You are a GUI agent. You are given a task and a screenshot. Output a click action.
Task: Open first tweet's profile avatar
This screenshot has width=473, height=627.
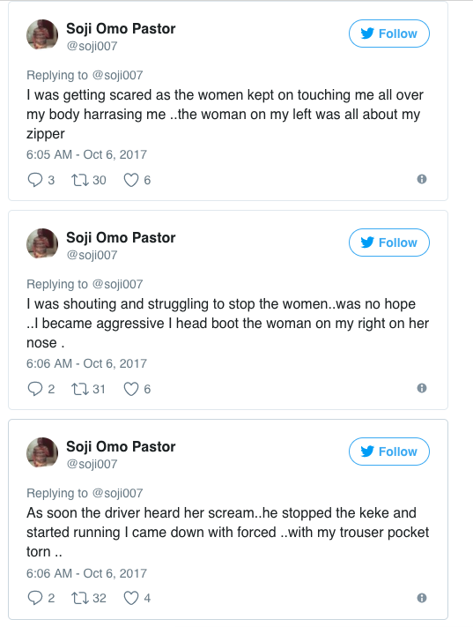pos(42,34)
